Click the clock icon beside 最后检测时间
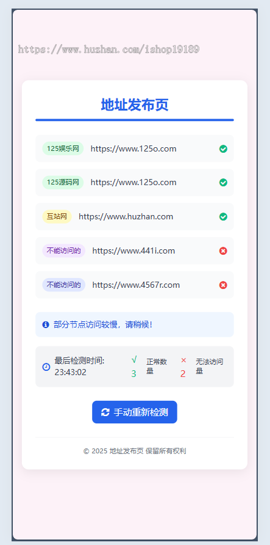Screen dimensions: 270x545 click(x=46, y=367)
